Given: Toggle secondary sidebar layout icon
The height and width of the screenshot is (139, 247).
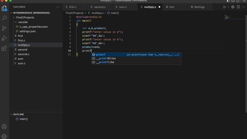Looking at the screenshot, I should coord(238,1).
